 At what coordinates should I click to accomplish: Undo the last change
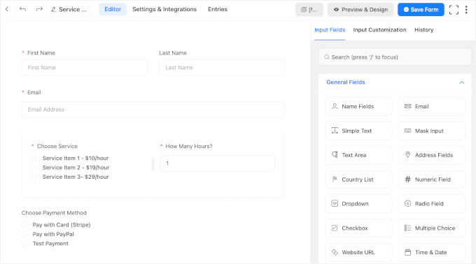click(22, 9)
